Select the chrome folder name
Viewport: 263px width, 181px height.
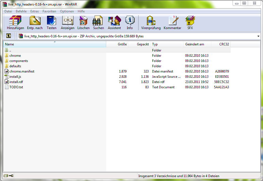[x=15, y=56]
